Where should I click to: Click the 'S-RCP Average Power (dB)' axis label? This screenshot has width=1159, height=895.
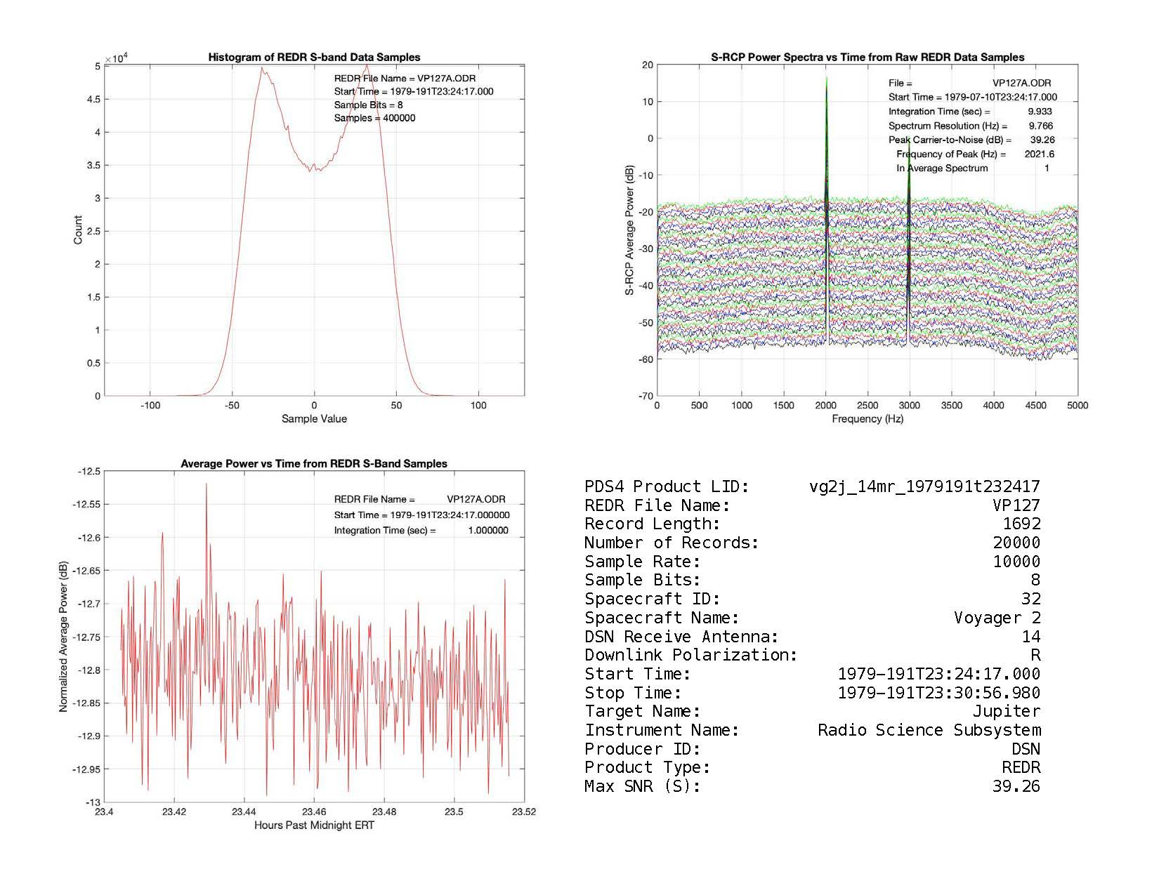click(630, 230)
